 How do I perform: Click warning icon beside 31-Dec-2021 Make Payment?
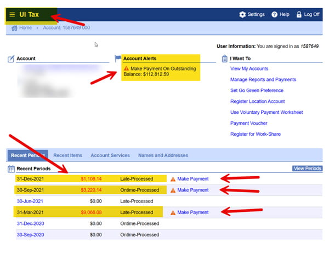[x=173, y=179]
